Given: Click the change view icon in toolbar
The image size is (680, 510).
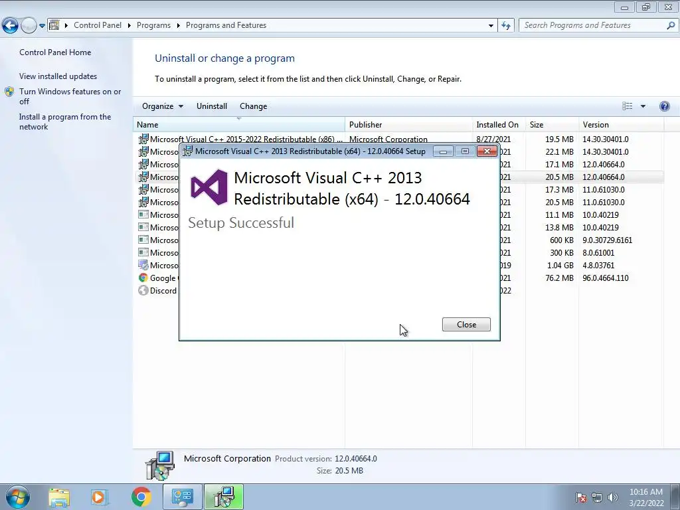Looking at the screenshot, I should pos(627,106).
